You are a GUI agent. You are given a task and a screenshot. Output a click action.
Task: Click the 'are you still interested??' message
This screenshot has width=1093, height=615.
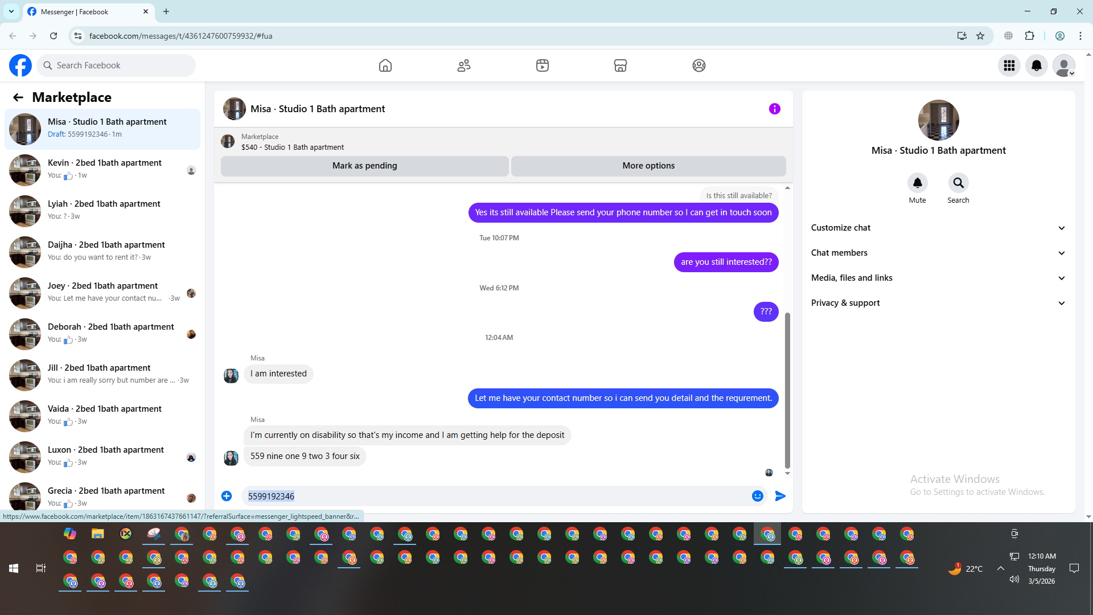726,262
